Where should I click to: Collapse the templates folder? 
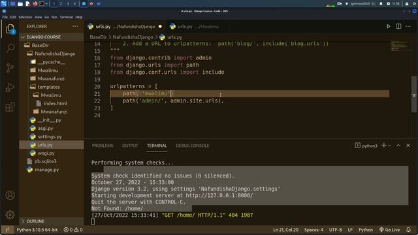pos(52,87)
